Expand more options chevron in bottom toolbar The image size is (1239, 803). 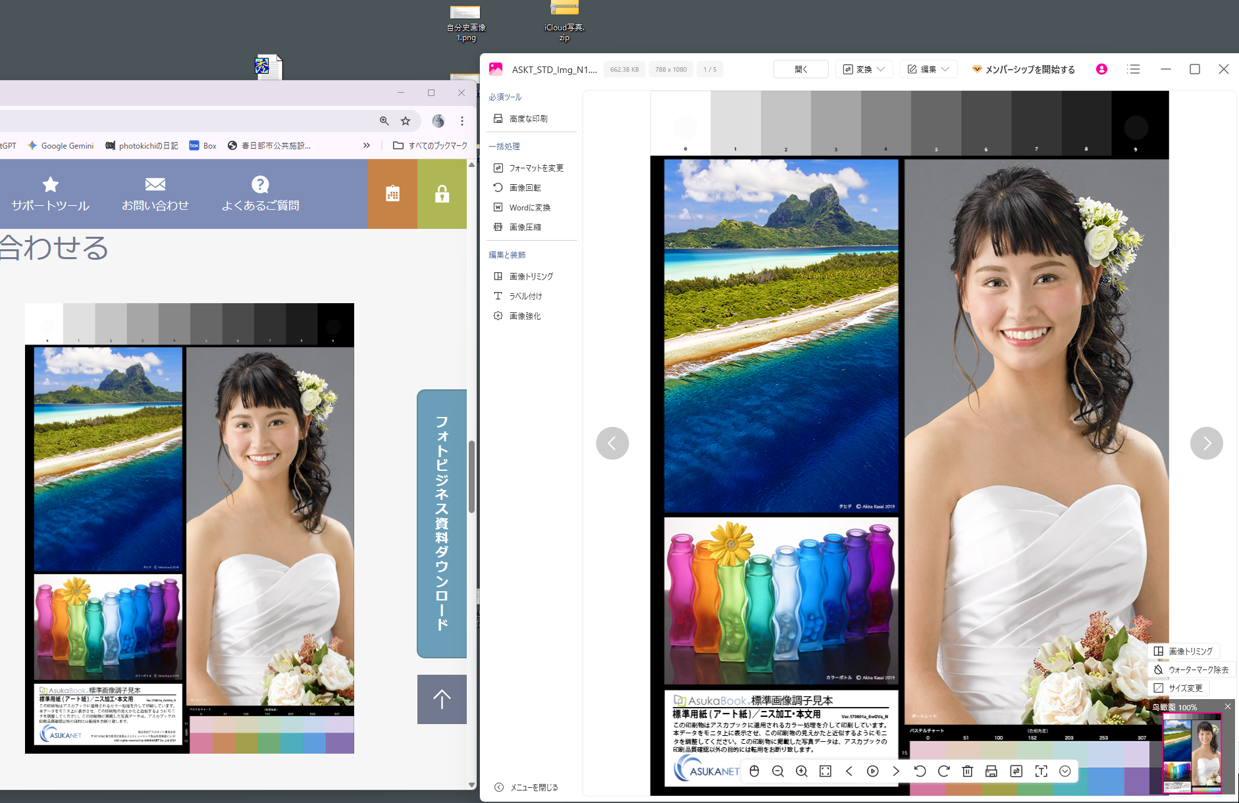click(1065, 771)
